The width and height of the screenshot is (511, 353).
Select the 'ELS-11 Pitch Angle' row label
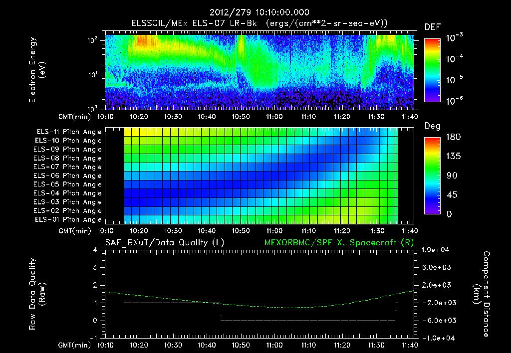(69, 132)
